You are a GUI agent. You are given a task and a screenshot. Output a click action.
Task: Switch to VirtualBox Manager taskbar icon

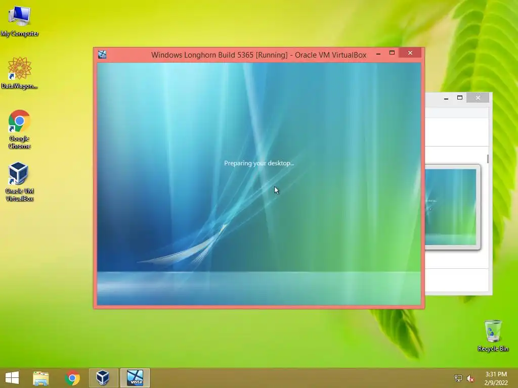point(103,378)
